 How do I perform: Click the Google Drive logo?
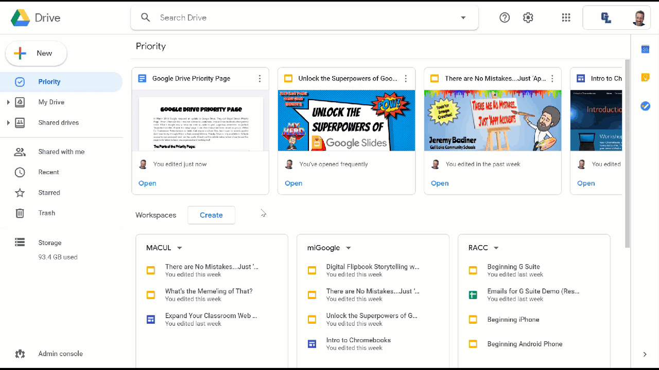(x=21, y=18)
